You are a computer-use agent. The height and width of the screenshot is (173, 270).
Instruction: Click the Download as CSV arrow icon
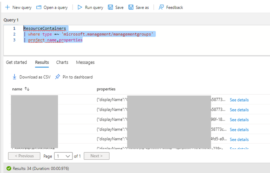[14, 77]
